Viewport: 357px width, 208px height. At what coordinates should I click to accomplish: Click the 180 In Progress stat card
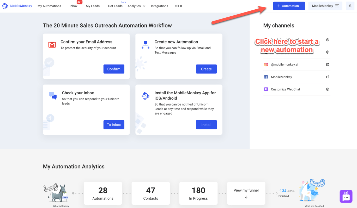point(198,193)
